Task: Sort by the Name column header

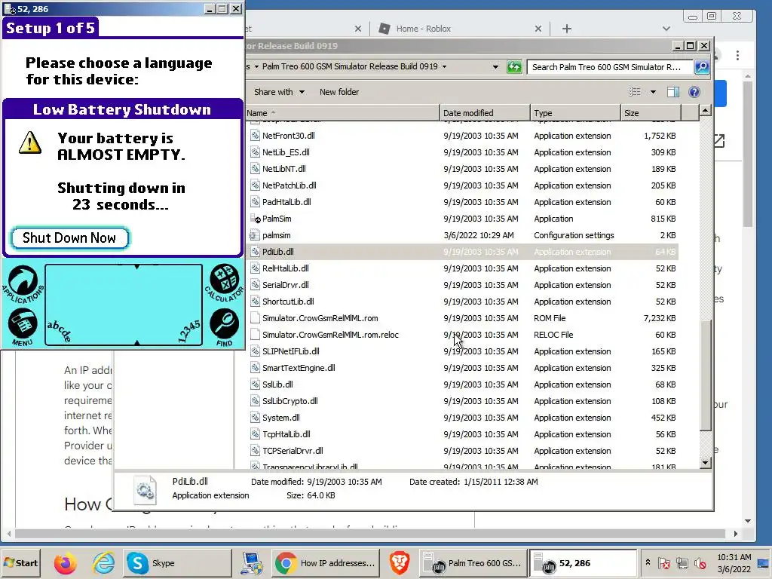Action: [x=342, y=113]
